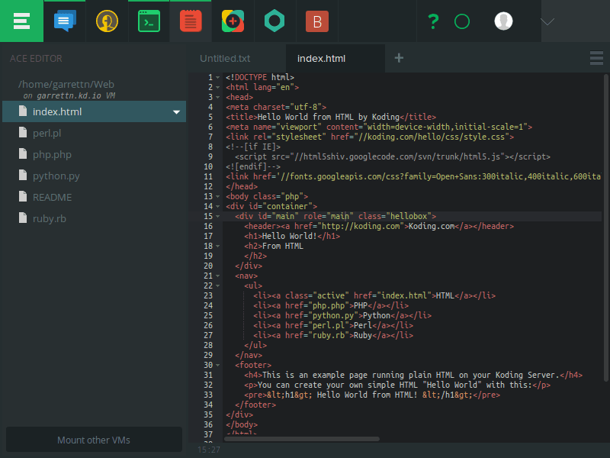
Task: Open the yellow Teamwork app icon
Action: coord(107,21)
